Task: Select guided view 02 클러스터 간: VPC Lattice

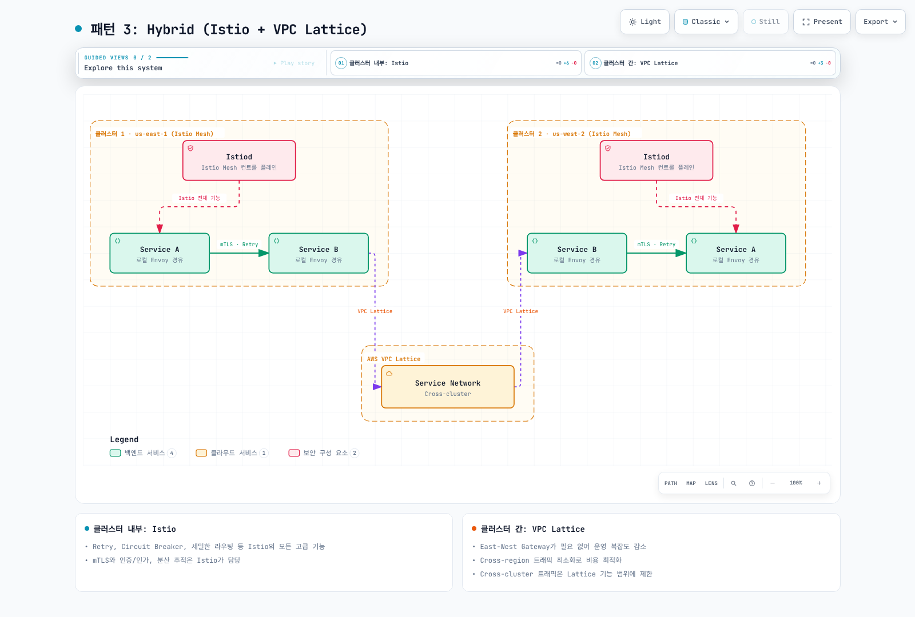Action: coord(710,63)
